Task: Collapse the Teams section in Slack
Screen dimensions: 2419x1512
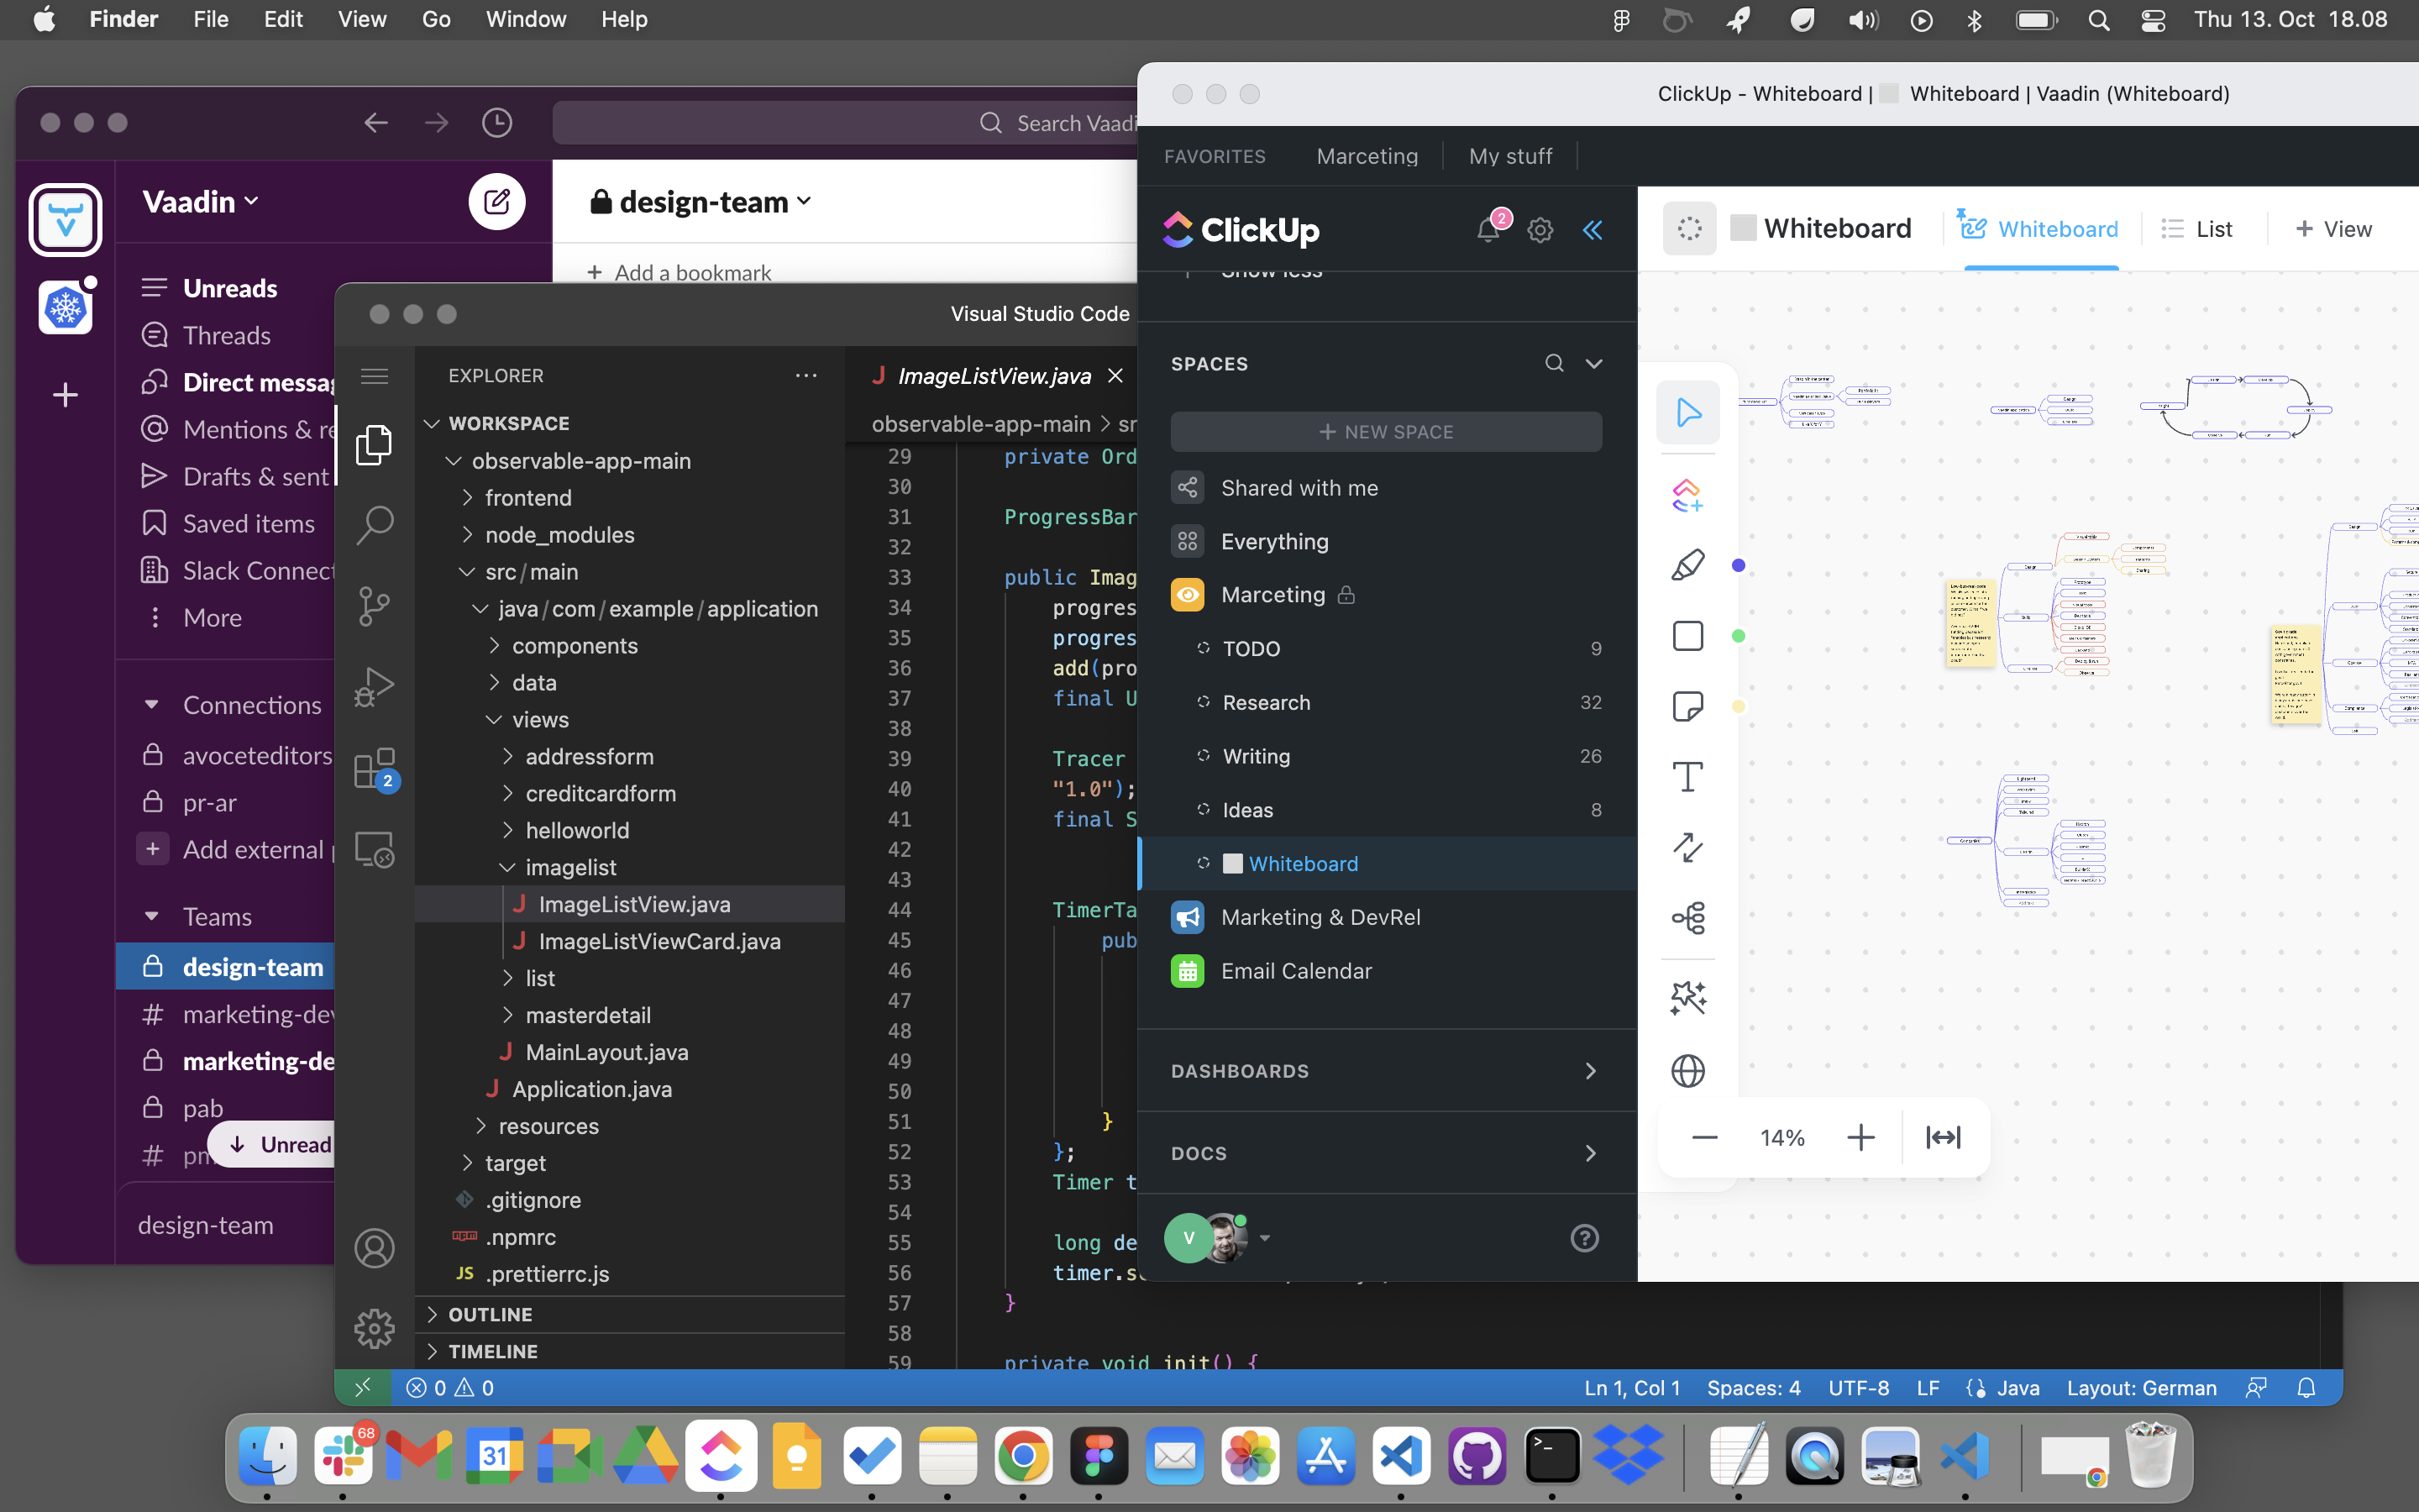Action: (x=152, y=916)
